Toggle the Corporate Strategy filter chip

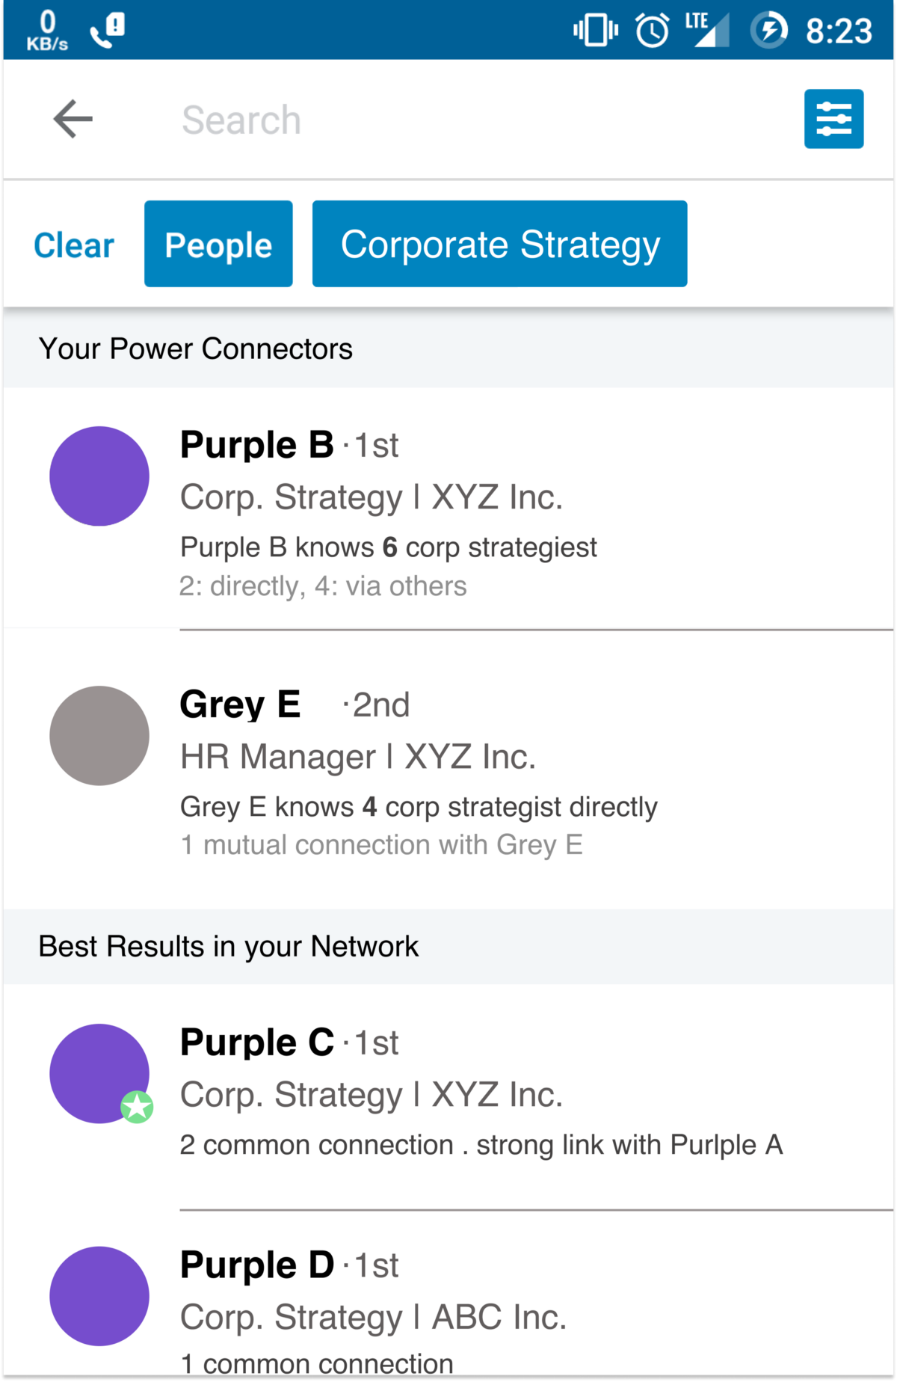click(x=499, y=244)
